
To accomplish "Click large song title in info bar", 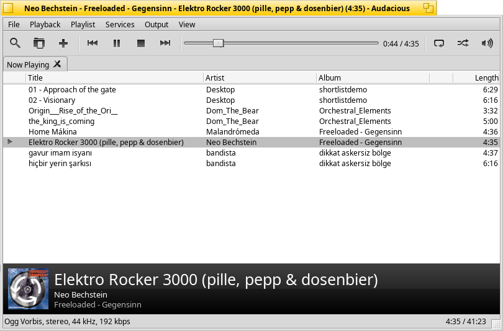I will 216,280.
